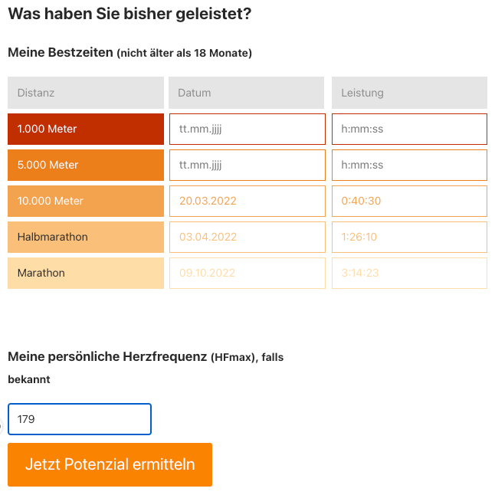Select the 5.000 Meter Leistung input
The height and width of the screenshot is (495, 495).
click(409, 165)
